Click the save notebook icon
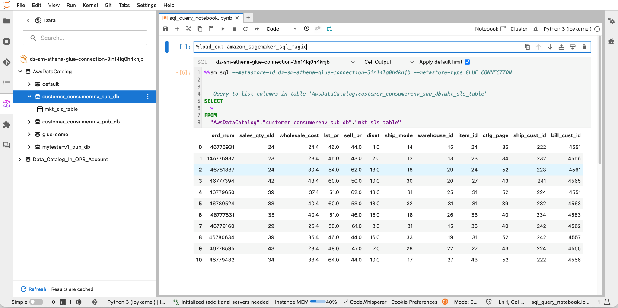618x308 pixels. [166, 29]
